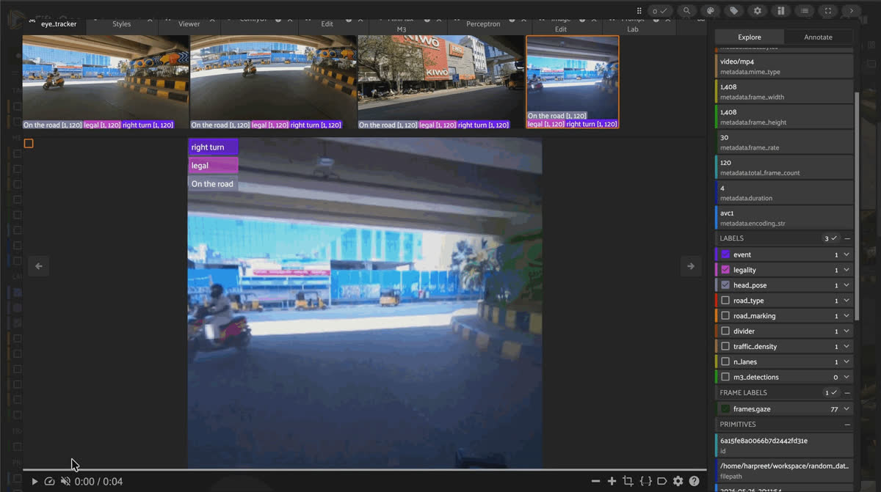881x492 pixels.
Task: Expand the road_type field chevron
Action: (847, 301)
